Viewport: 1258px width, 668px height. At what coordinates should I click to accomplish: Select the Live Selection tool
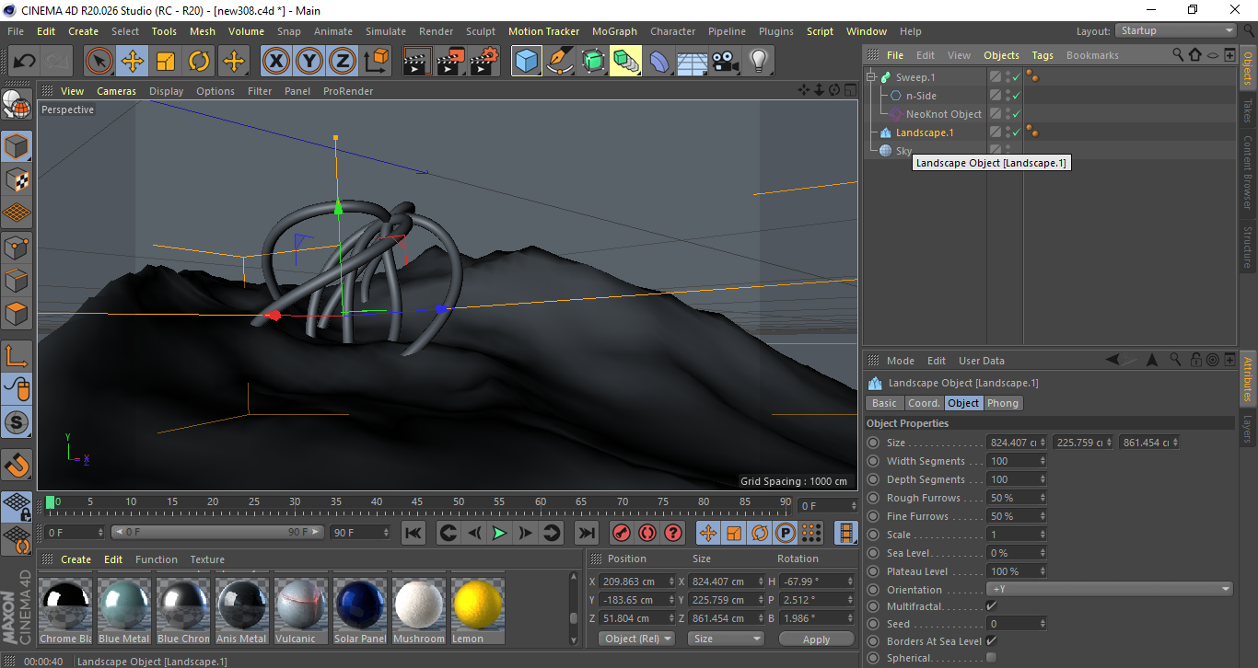point(99,62)
